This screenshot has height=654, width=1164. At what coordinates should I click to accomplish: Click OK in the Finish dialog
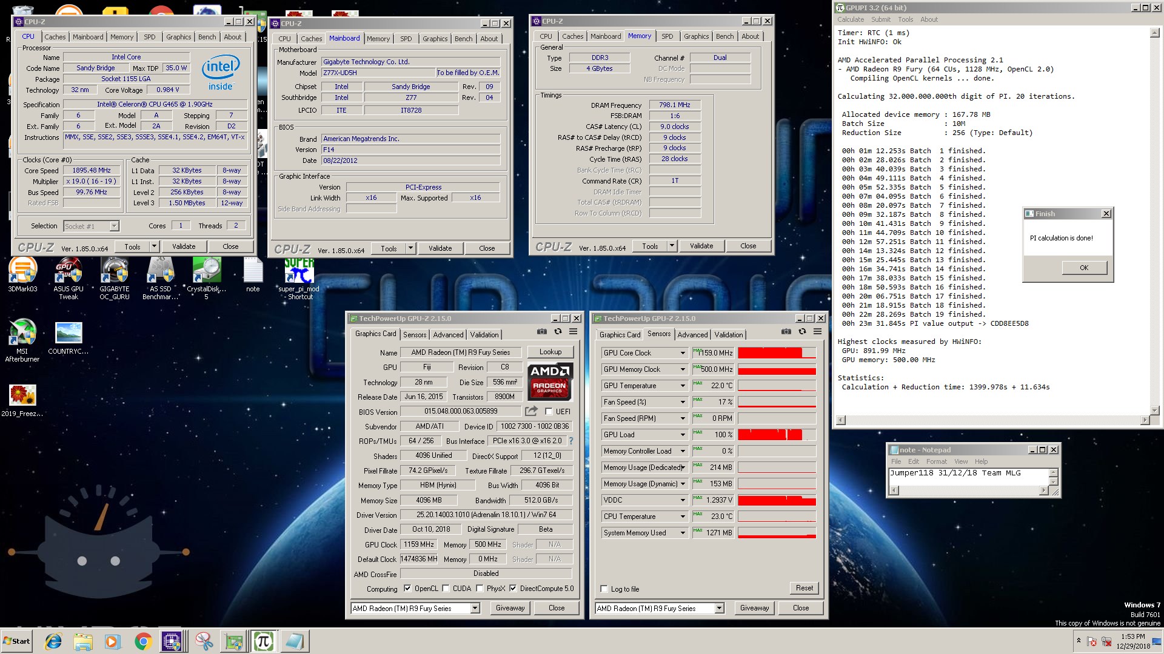[1084, 268]
